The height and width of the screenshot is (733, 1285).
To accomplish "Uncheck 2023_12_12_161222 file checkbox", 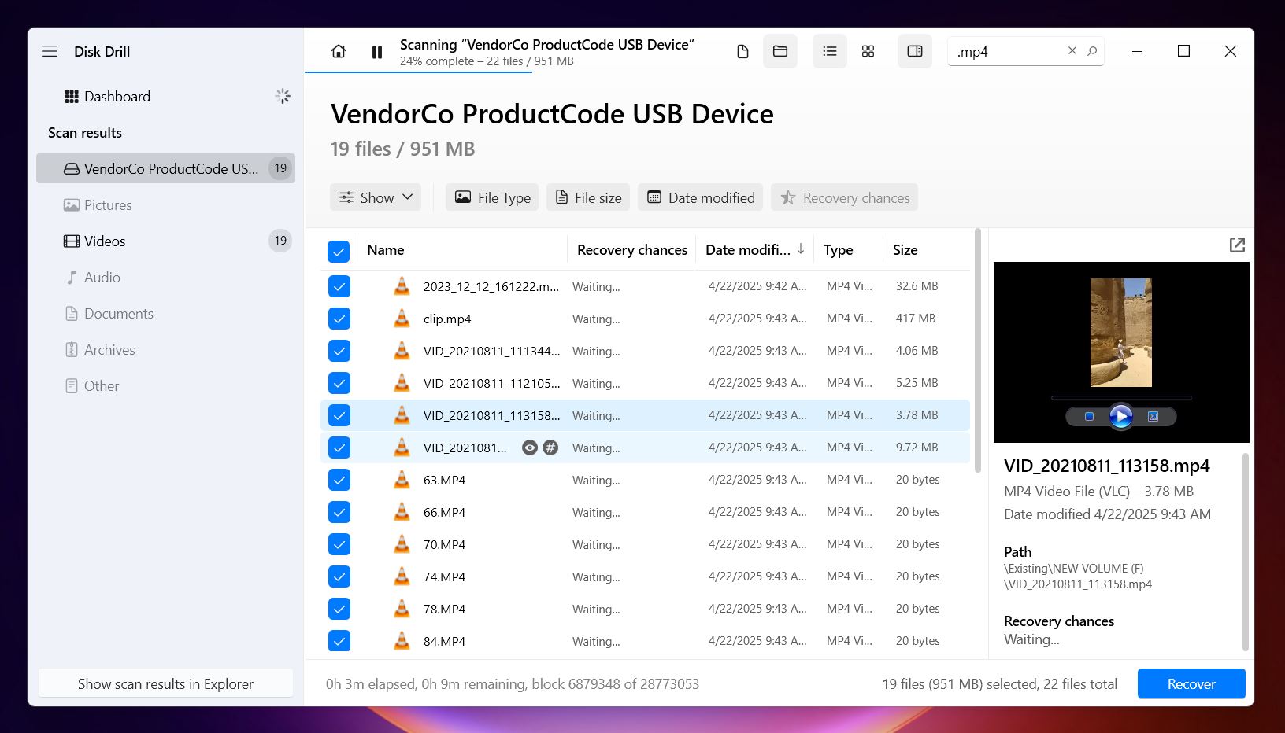I will point(339,286).
